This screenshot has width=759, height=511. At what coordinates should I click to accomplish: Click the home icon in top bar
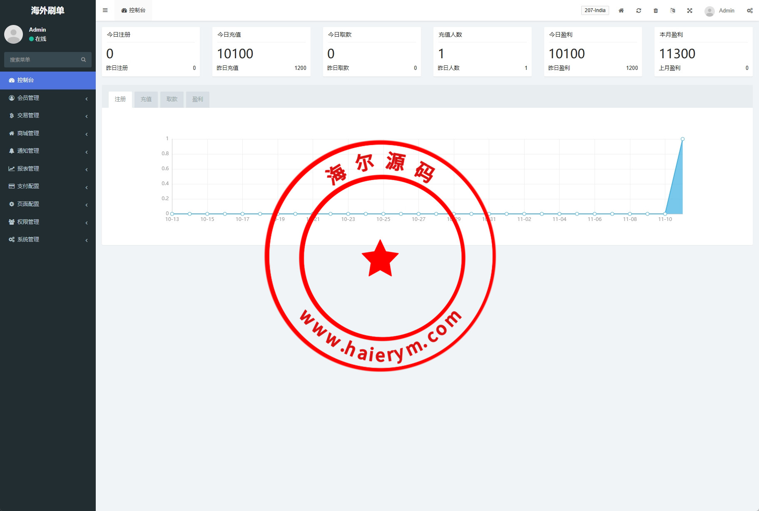621,10
